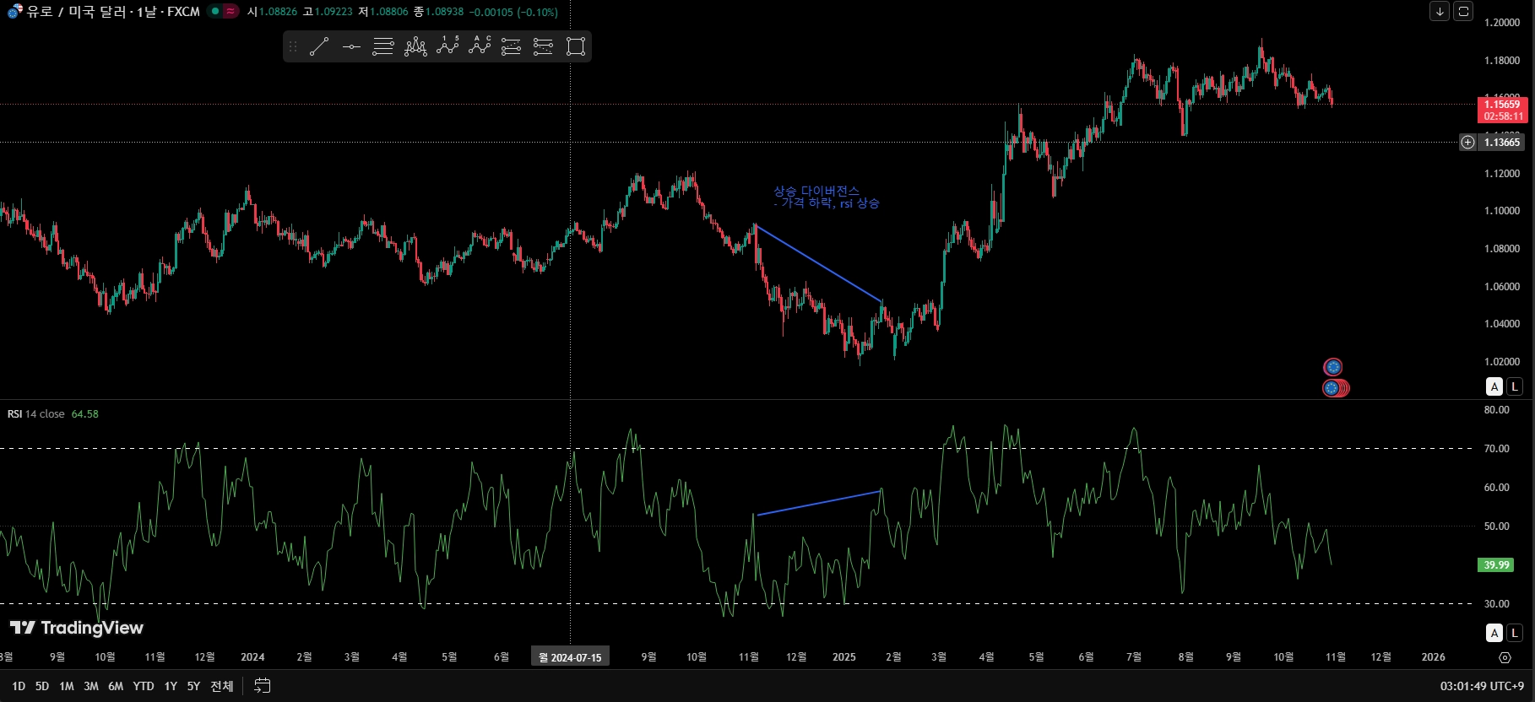
Task: Click the 2024-07-15 crosshair date label
Action: [570, 657]
